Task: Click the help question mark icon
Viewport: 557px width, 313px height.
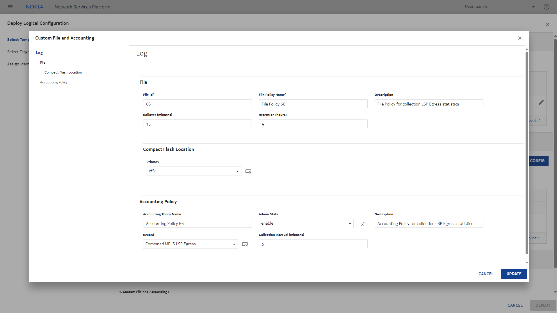Action: pyautogui.click(x=546, y=7)
